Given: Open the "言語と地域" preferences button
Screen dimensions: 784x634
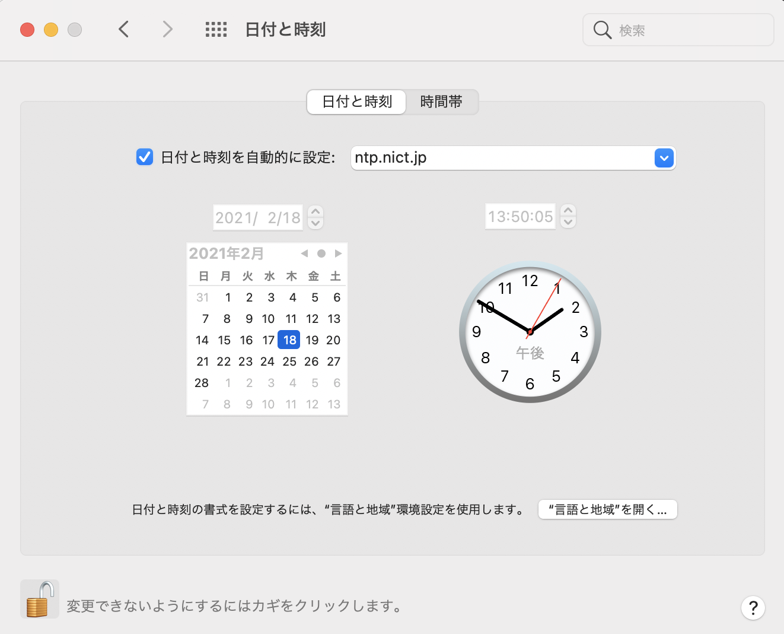Looking at the screenshot, I should click(x=607, y=509).
